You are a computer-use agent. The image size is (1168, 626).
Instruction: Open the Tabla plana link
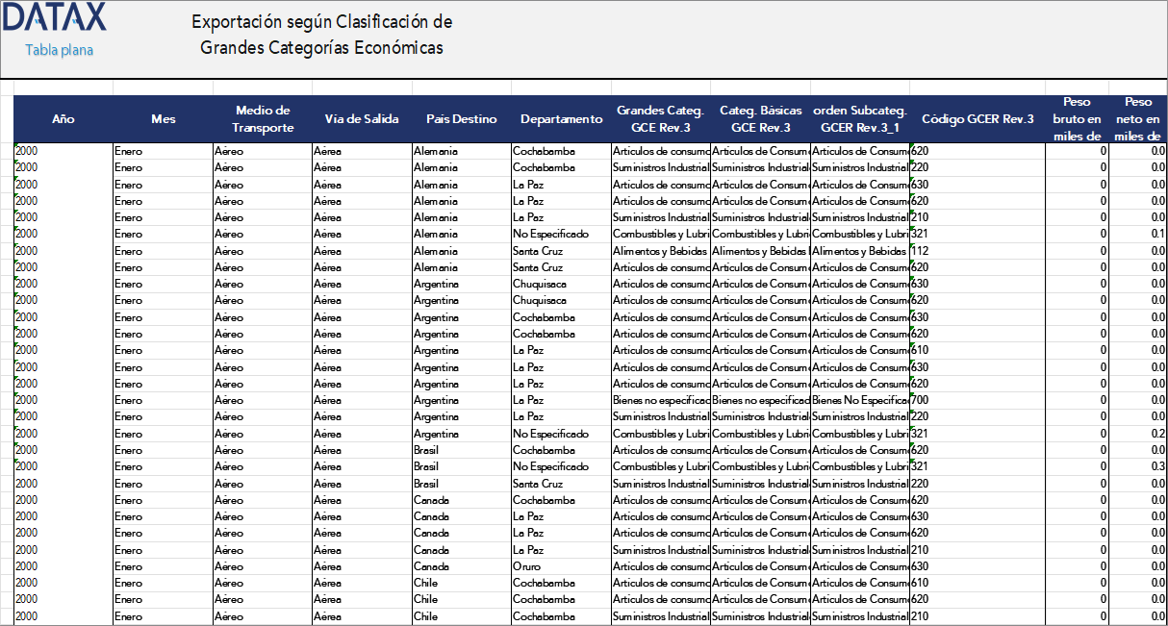(x=59, y=50)
